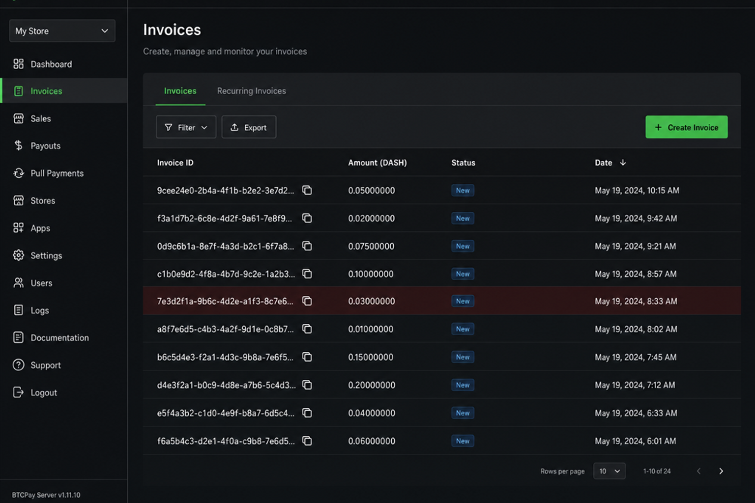This screenshot has height=503, width=755.
Task: Copy invoice ID c1b0e9d2-4f8a
Action: point(307,274)
